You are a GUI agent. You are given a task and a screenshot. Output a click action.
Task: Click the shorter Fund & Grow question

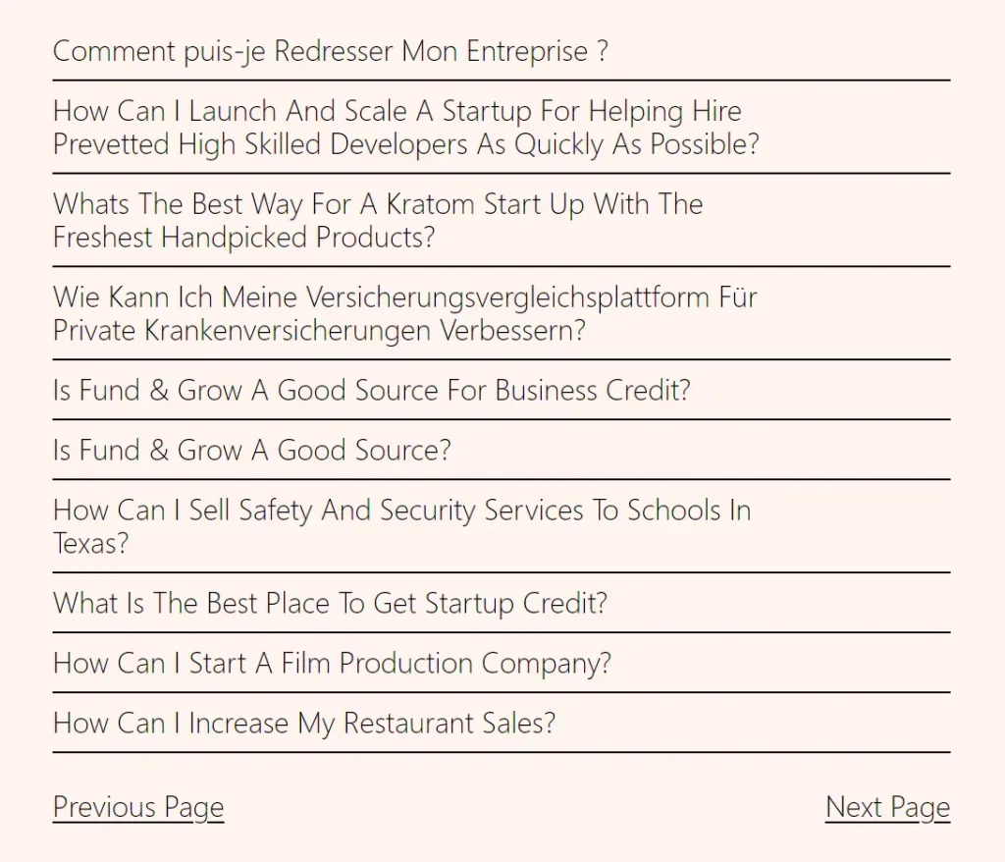pyautogui.click(x=251, y=451)
